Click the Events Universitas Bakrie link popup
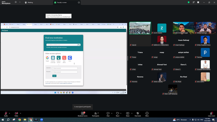Viewport: 217px width, 122px height. click(x=59, y=16)
